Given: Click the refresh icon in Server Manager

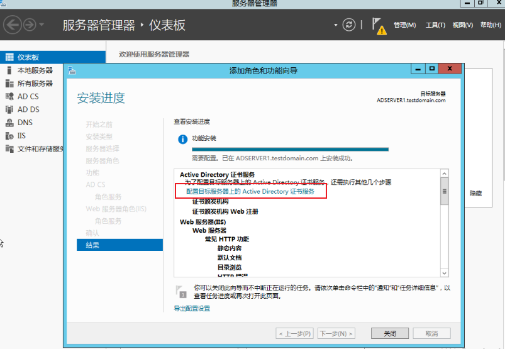Looking at the screenshot, I should (349, 25).
